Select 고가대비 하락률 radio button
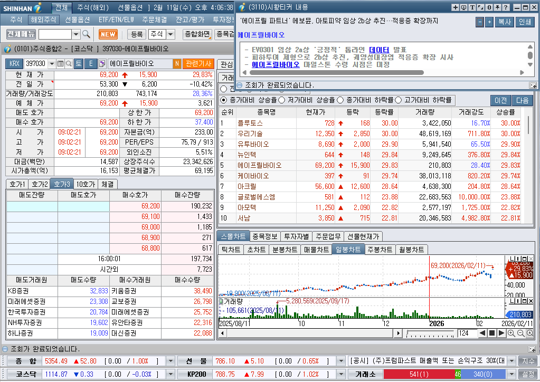The image size is (540, 382). [398, 100]
